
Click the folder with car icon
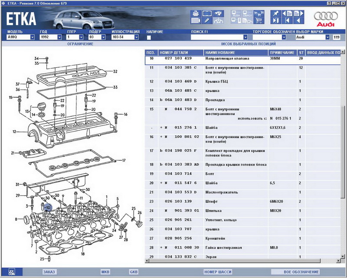247,20
